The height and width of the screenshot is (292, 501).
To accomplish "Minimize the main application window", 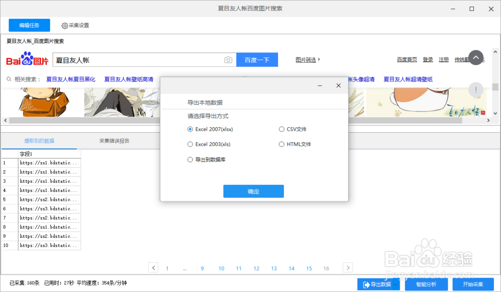I will coord(453,9).
